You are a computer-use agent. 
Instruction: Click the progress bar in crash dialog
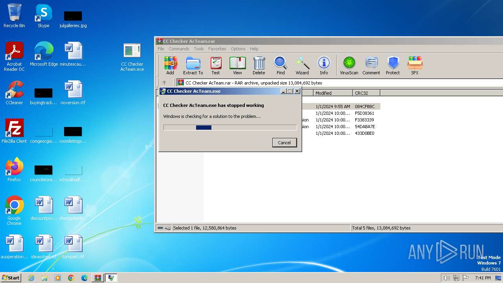pyautogui.click(x=230, y=127)
